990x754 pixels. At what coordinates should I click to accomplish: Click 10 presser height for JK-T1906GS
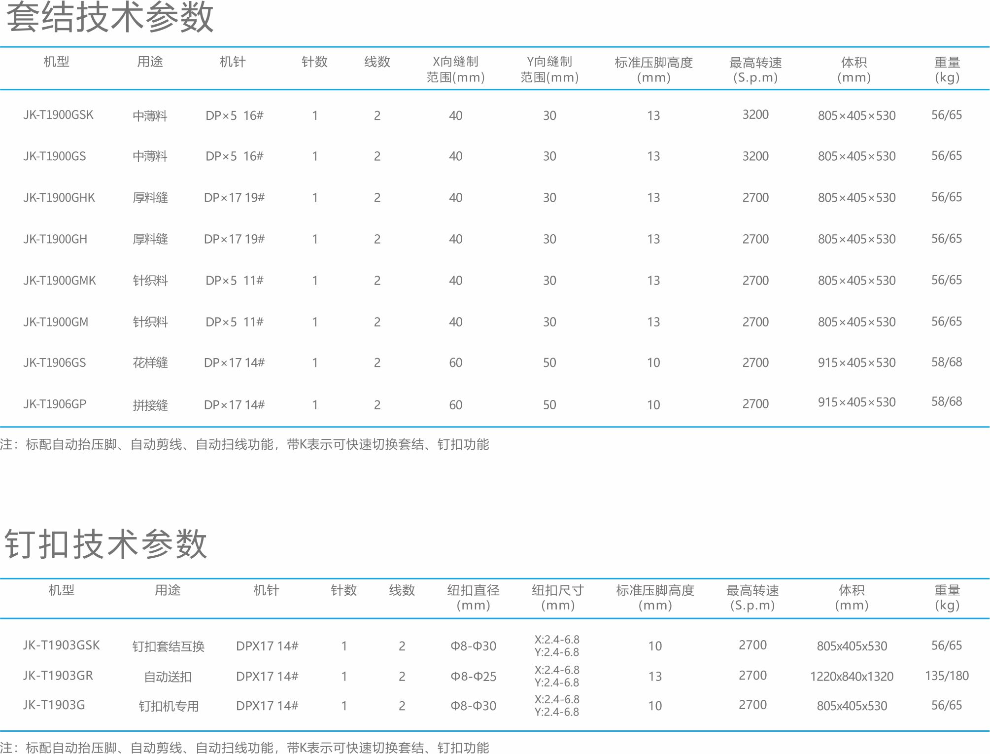[x=653, y=363]
